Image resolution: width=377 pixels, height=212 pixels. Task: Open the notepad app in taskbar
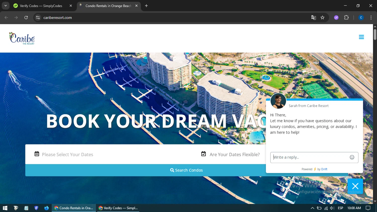[26, 208]
